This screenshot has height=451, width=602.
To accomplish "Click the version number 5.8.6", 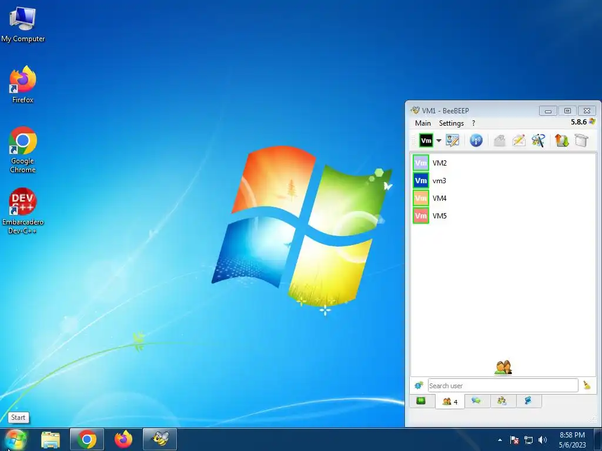I will 578,122.
